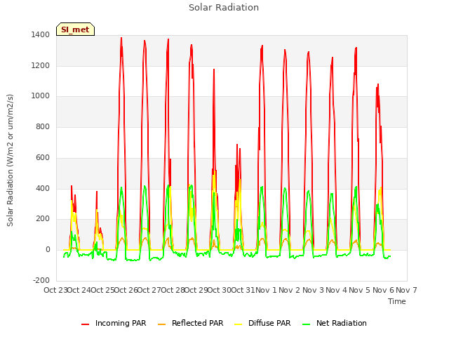The height and width of the screenshot is (337, 449).
Task: Click the Nov 6 x-axis date label
Action: click(383, 290)
